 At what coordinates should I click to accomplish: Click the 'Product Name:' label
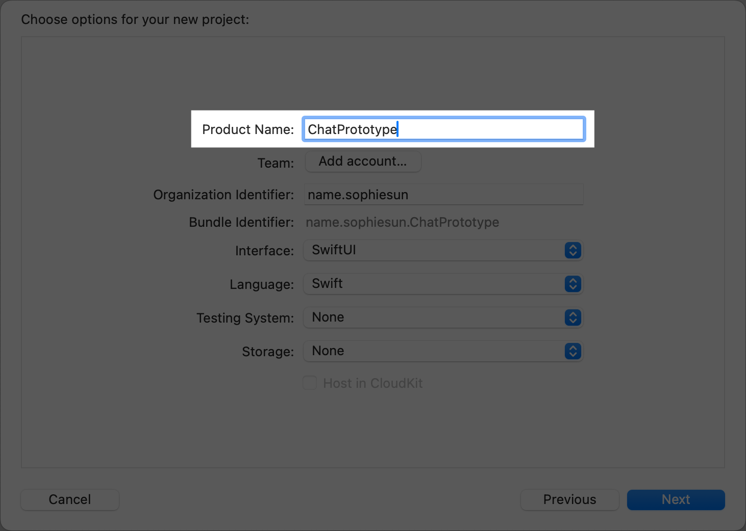point(248,129)
